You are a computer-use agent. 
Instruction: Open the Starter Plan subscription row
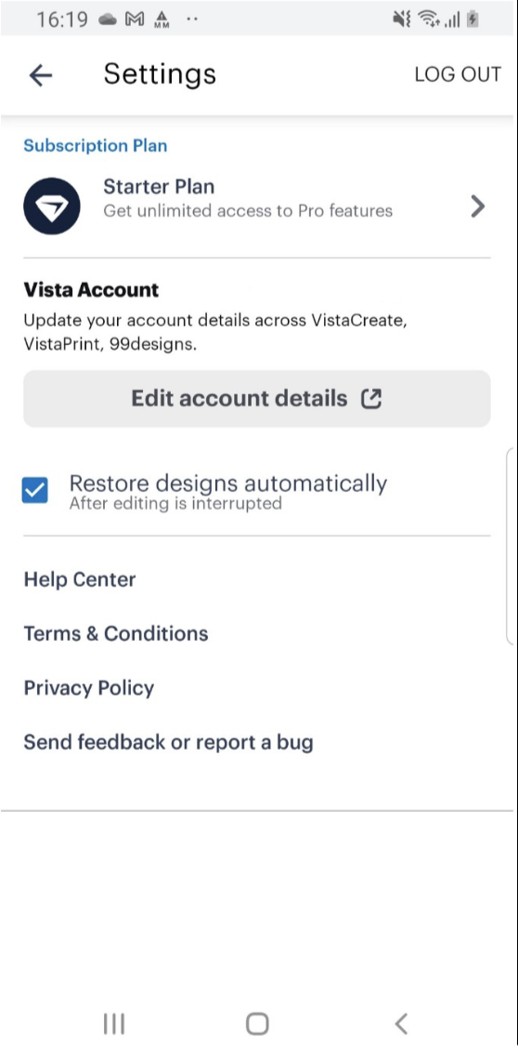[257, 206]
